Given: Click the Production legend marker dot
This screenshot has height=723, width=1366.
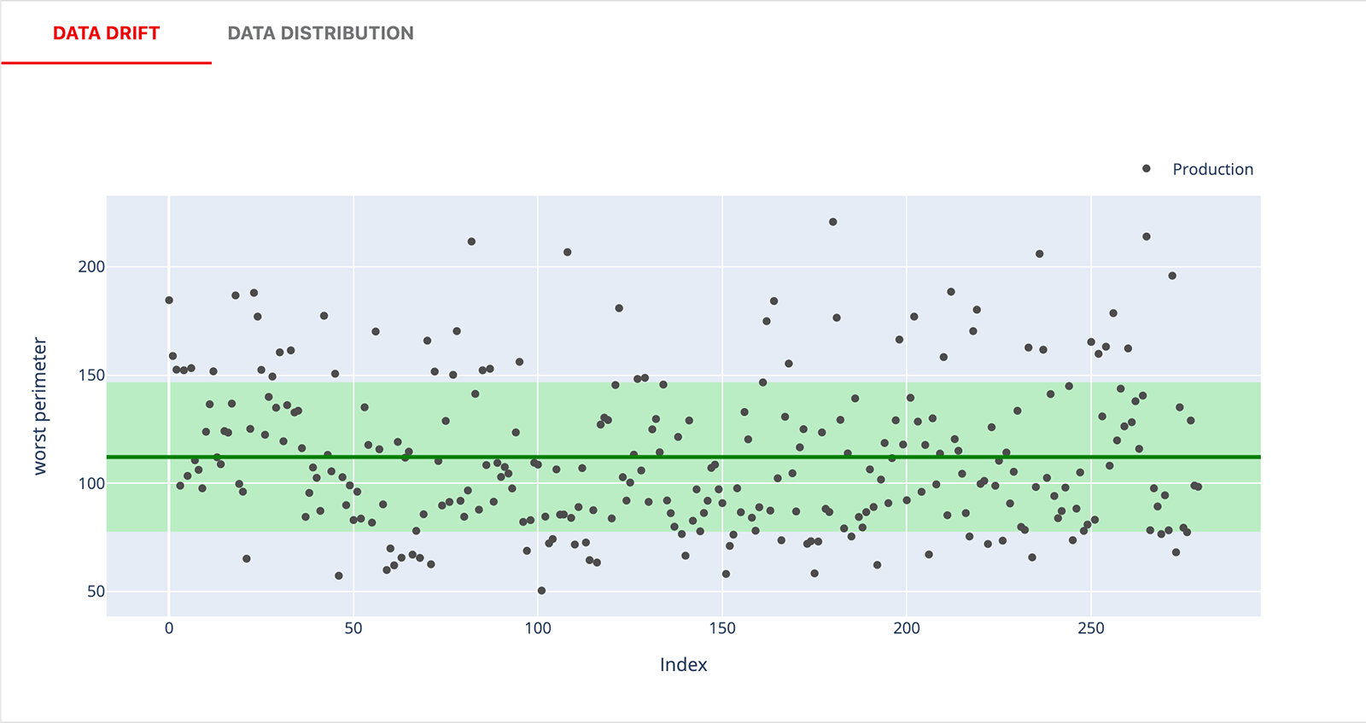Looking at the screenshot, I should click(1145, 168).
